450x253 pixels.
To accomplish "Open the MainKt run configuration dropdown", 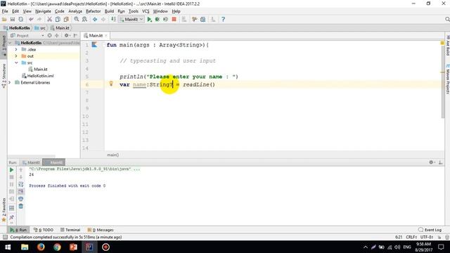I will (131, 19).
